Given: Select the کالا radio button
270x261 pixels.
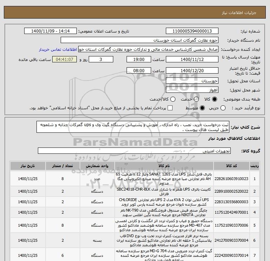Looking at the screenshot, I should point(215,99).
